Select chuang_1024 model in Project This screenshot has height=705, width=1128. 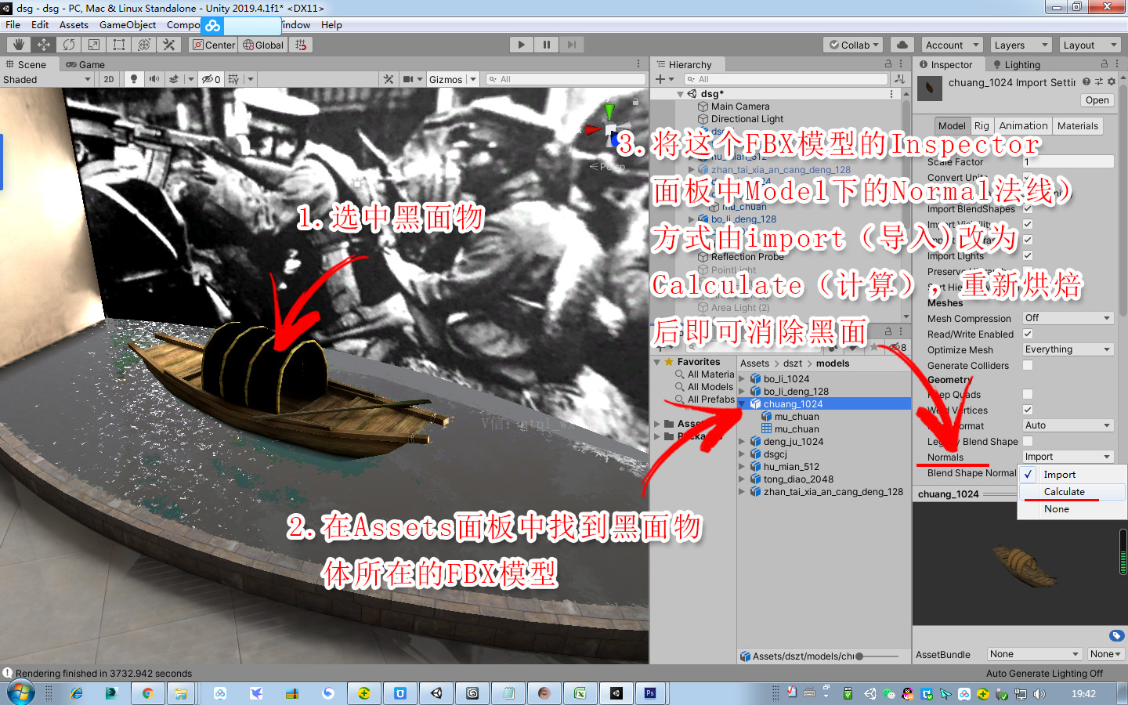pos(824,404)
